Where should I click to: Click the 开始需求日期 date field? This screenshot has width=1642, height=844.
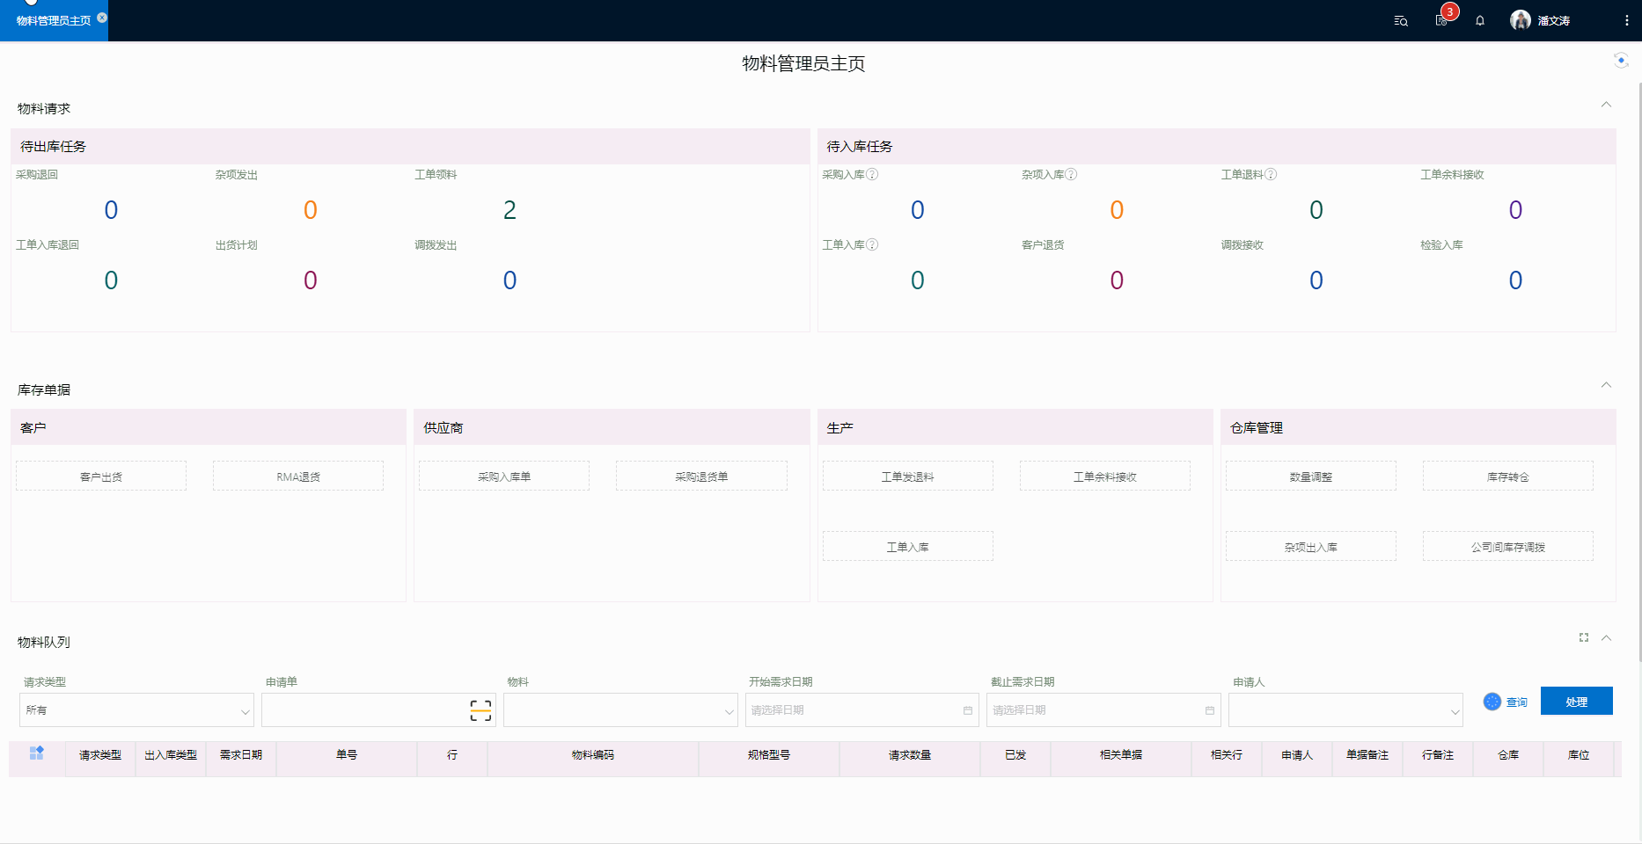point(861,710)
